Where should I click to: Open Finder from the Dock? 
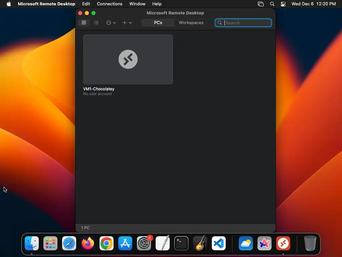(x=32, y=243)
